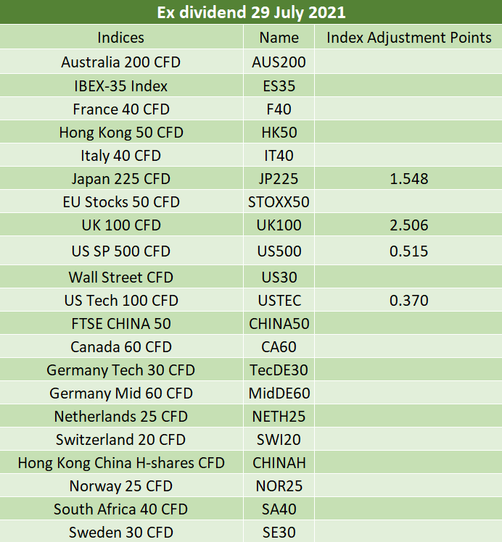Select the 'FTSE CHINA 50' cell

point(121,324)
